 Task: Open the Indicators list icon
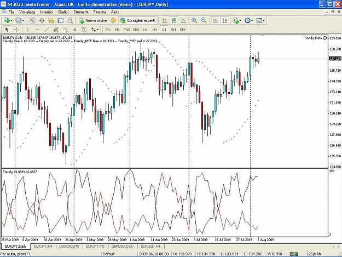click(x=235, y=20)
